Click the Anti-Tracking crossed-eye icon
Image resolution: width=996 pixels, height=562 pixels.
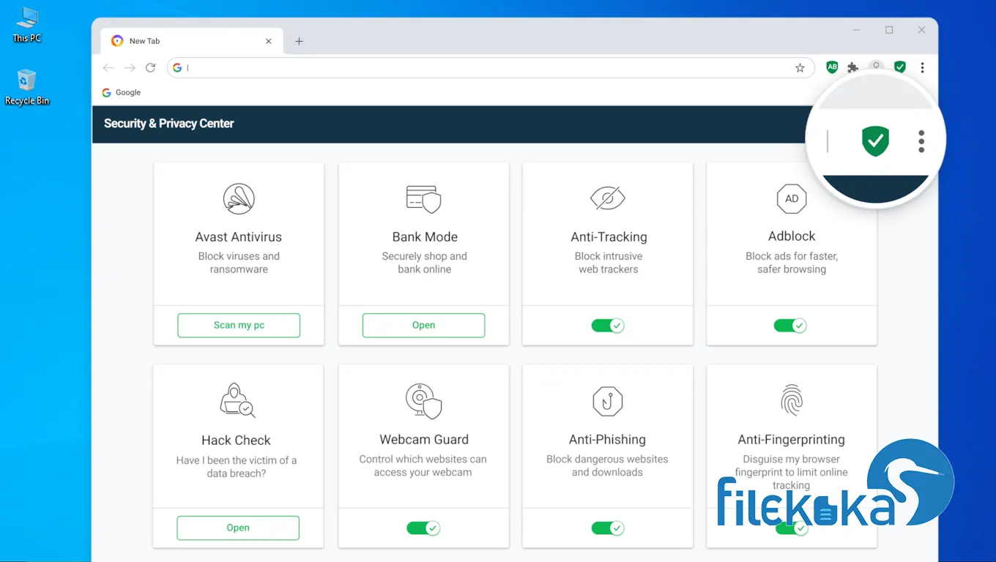[x=608, y=198]
